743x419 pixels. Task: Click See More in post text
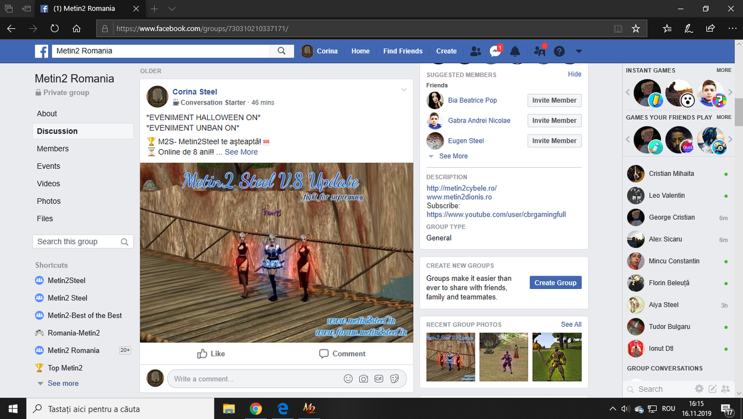(x=241, y=152)
